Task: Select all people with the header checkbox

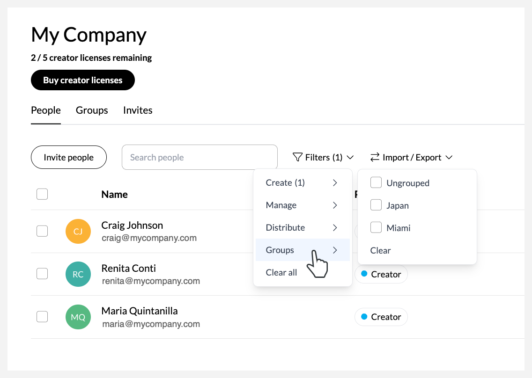Action: (42, 194)
